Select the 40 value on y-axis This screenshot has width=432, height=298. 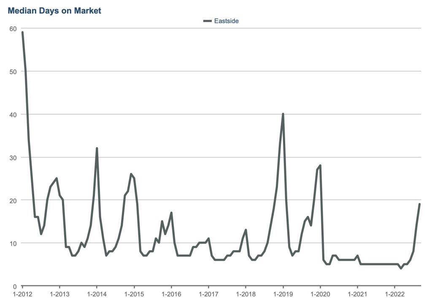[13, 115]
